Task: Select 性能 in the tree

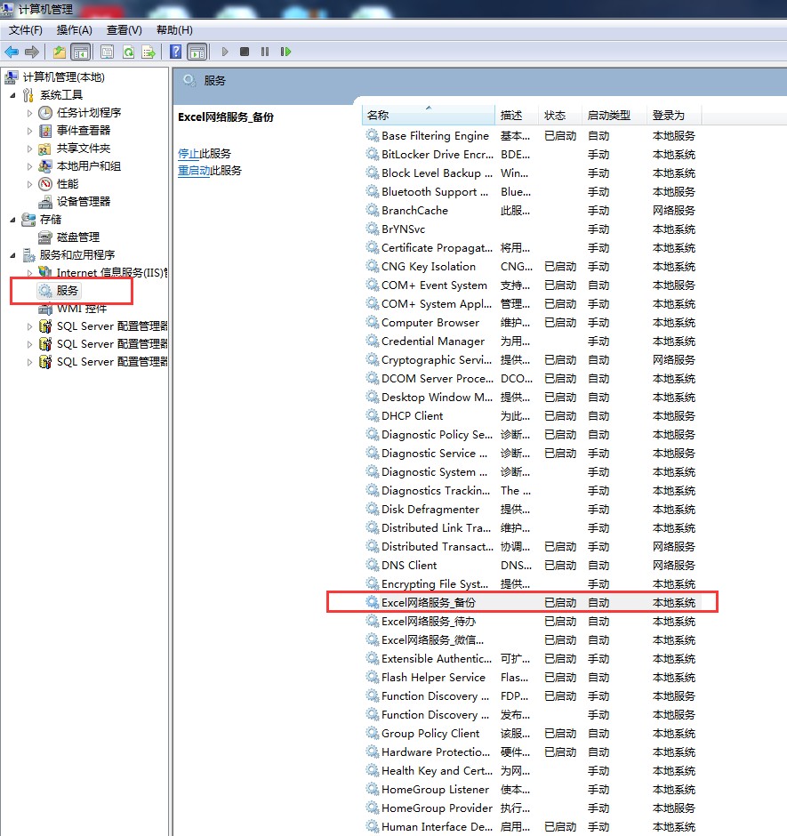Action: coord(68,184)
